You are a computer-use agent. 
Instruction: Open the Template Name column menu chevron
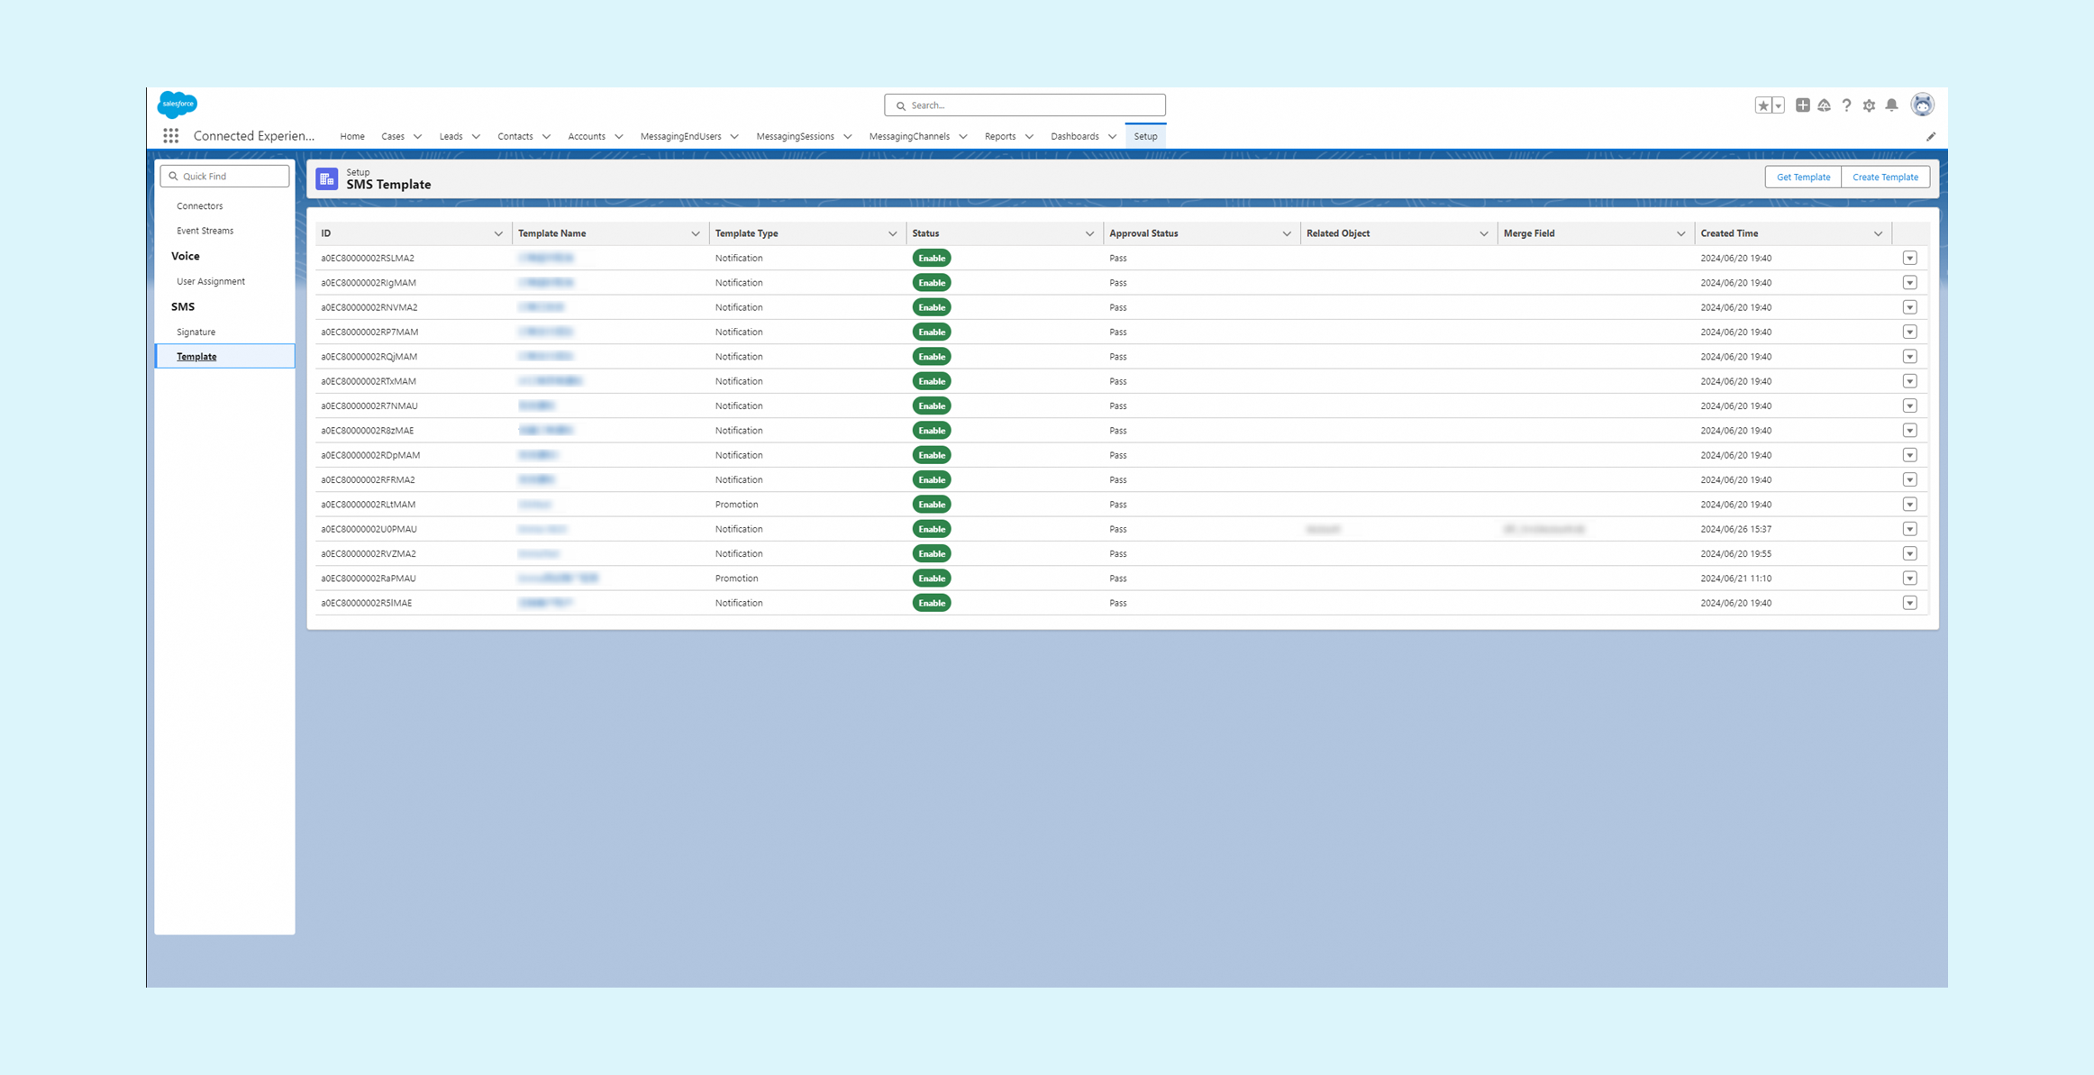click(696, 233)
